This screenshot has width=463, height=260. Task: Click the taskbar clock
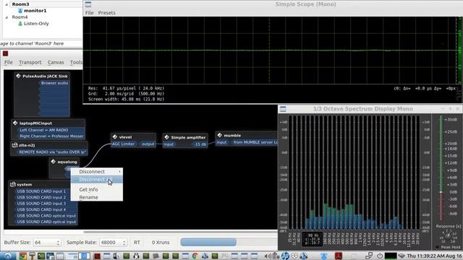coord(434,256)
